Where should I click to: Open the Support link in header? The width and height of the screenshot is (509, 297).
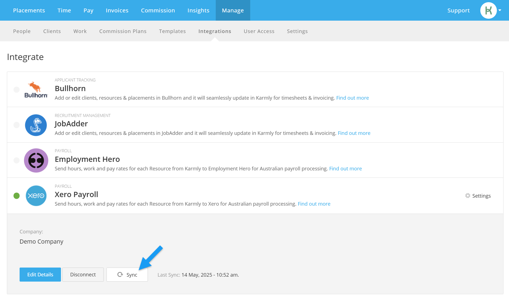459,10
